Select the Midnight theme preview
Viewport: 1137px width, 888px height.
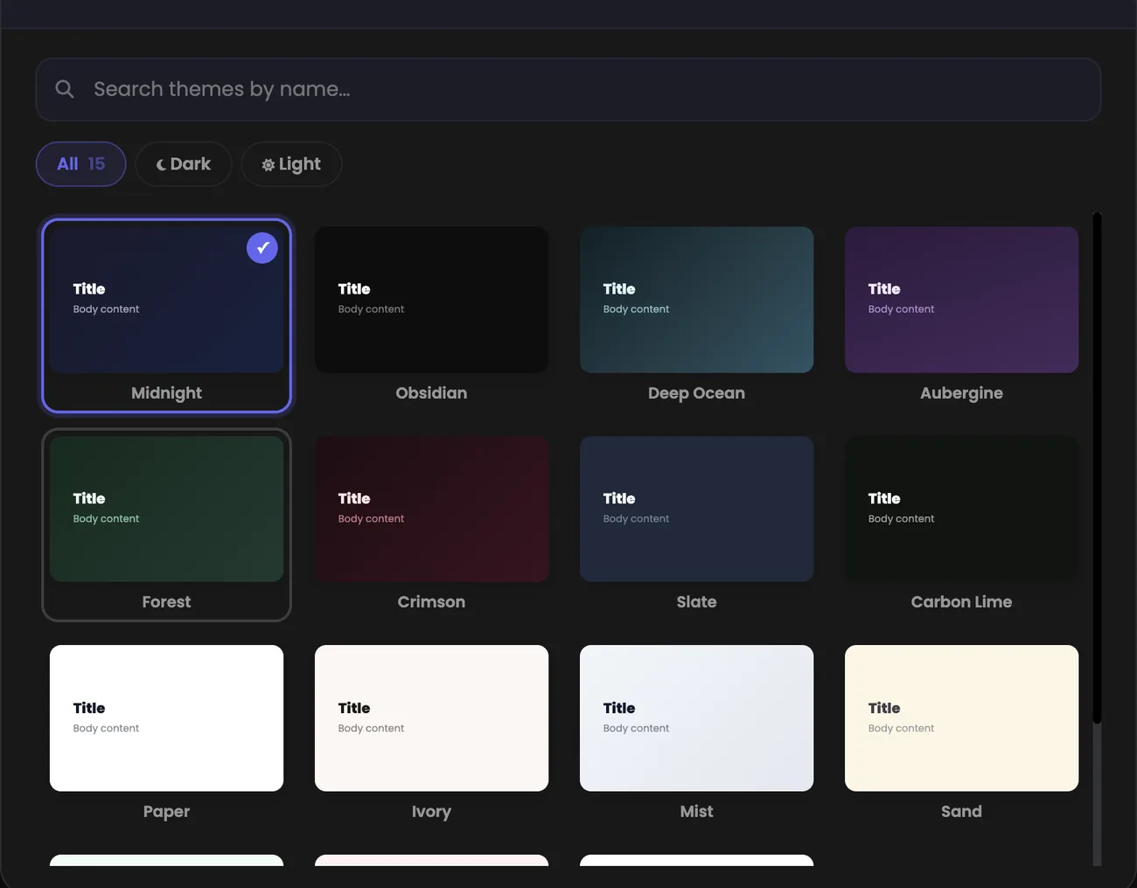166,300
